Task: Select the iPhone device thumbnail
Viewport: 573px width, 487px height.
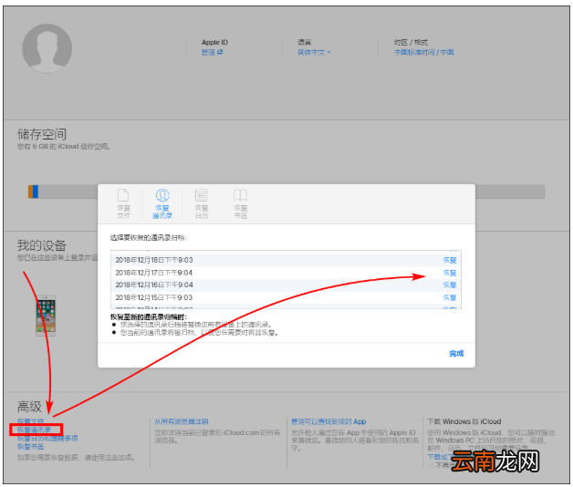Action: (x=46, y=316)
